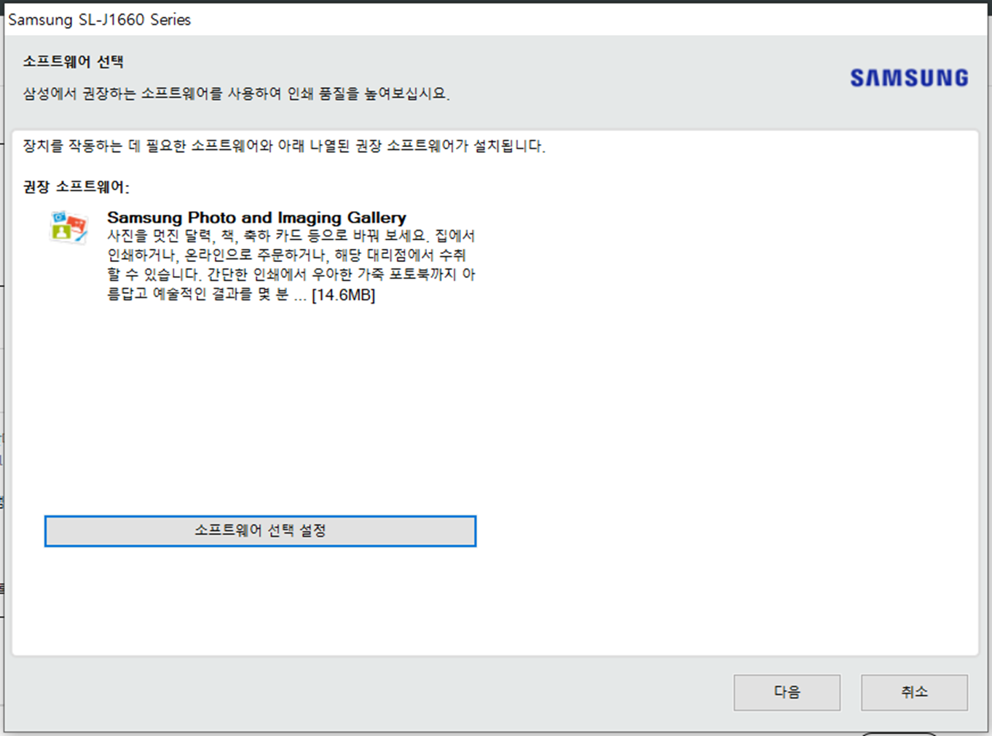This screenshot has width=992, height=736.
Task: Select the Samsung Photo and Imaging Gallery title
Action: tap(256, 217)
